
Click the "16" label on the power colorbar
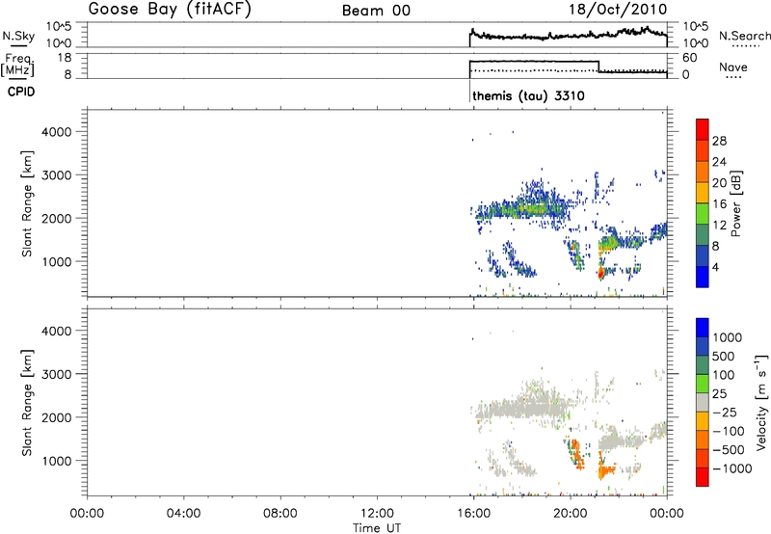(x=719, y=204)
